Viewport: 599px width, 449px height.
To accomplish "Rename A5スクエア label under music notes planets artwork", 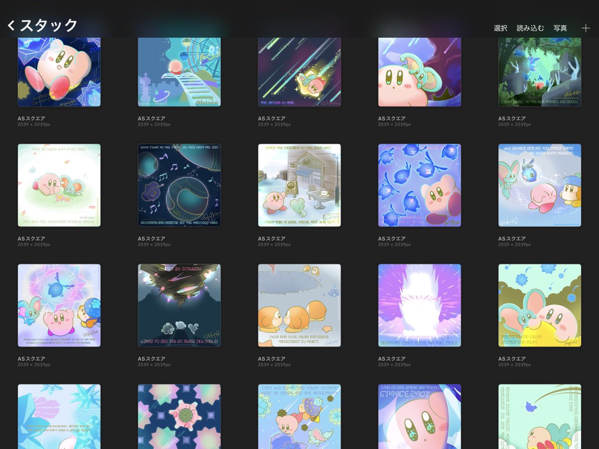I will 151,238.
